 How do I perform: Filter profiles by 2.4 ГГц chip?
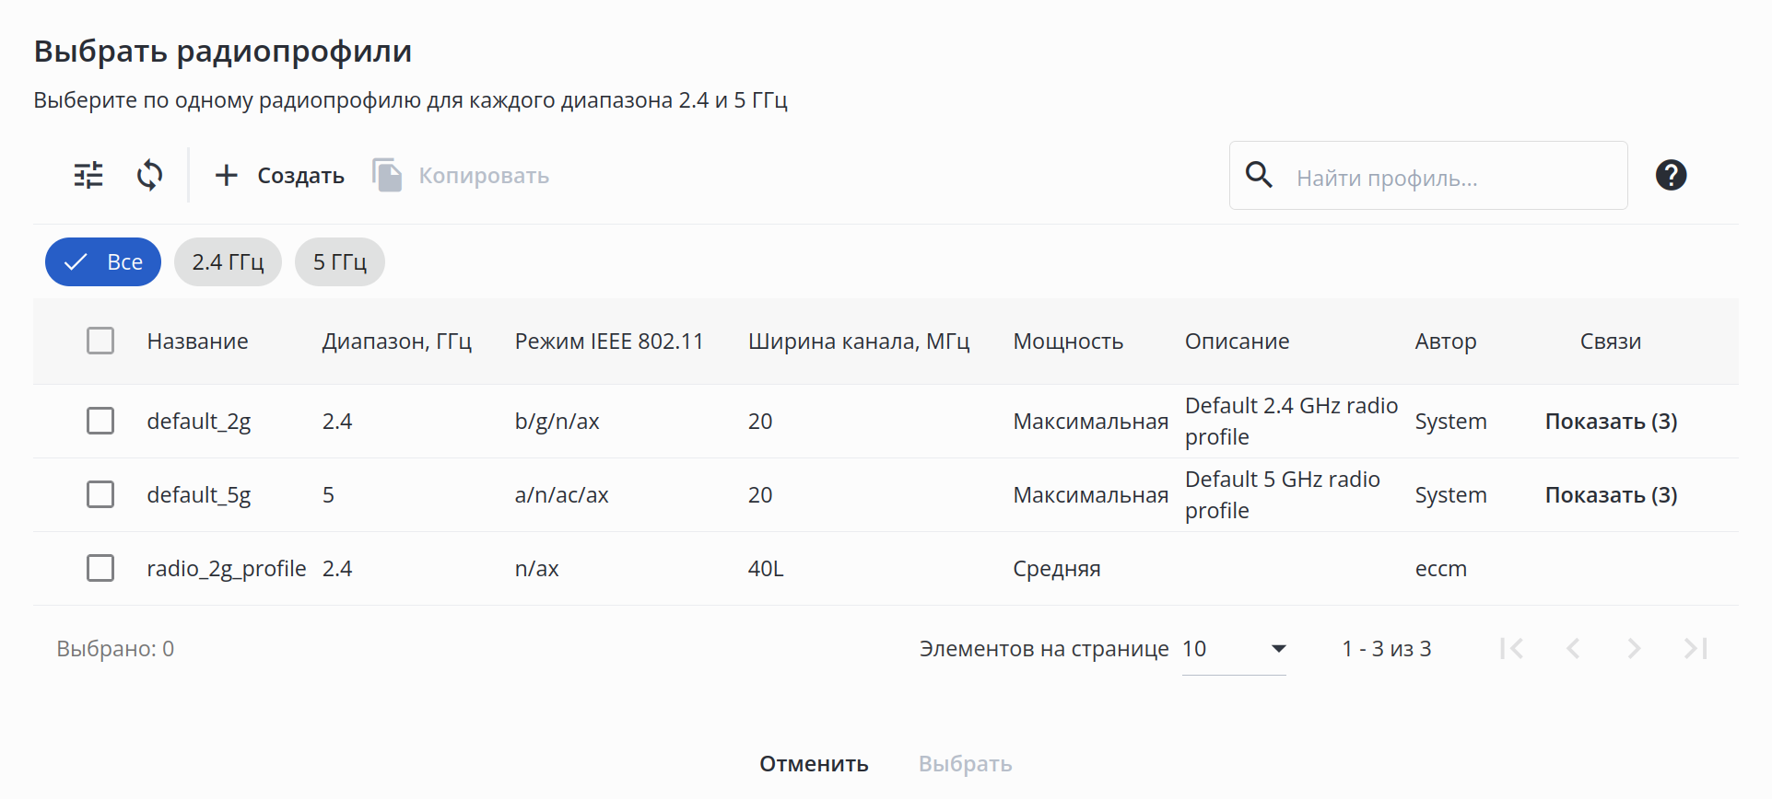click(x=228, y=262)
